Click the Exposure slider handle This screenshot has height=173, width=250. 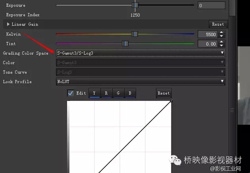[135, 5]
